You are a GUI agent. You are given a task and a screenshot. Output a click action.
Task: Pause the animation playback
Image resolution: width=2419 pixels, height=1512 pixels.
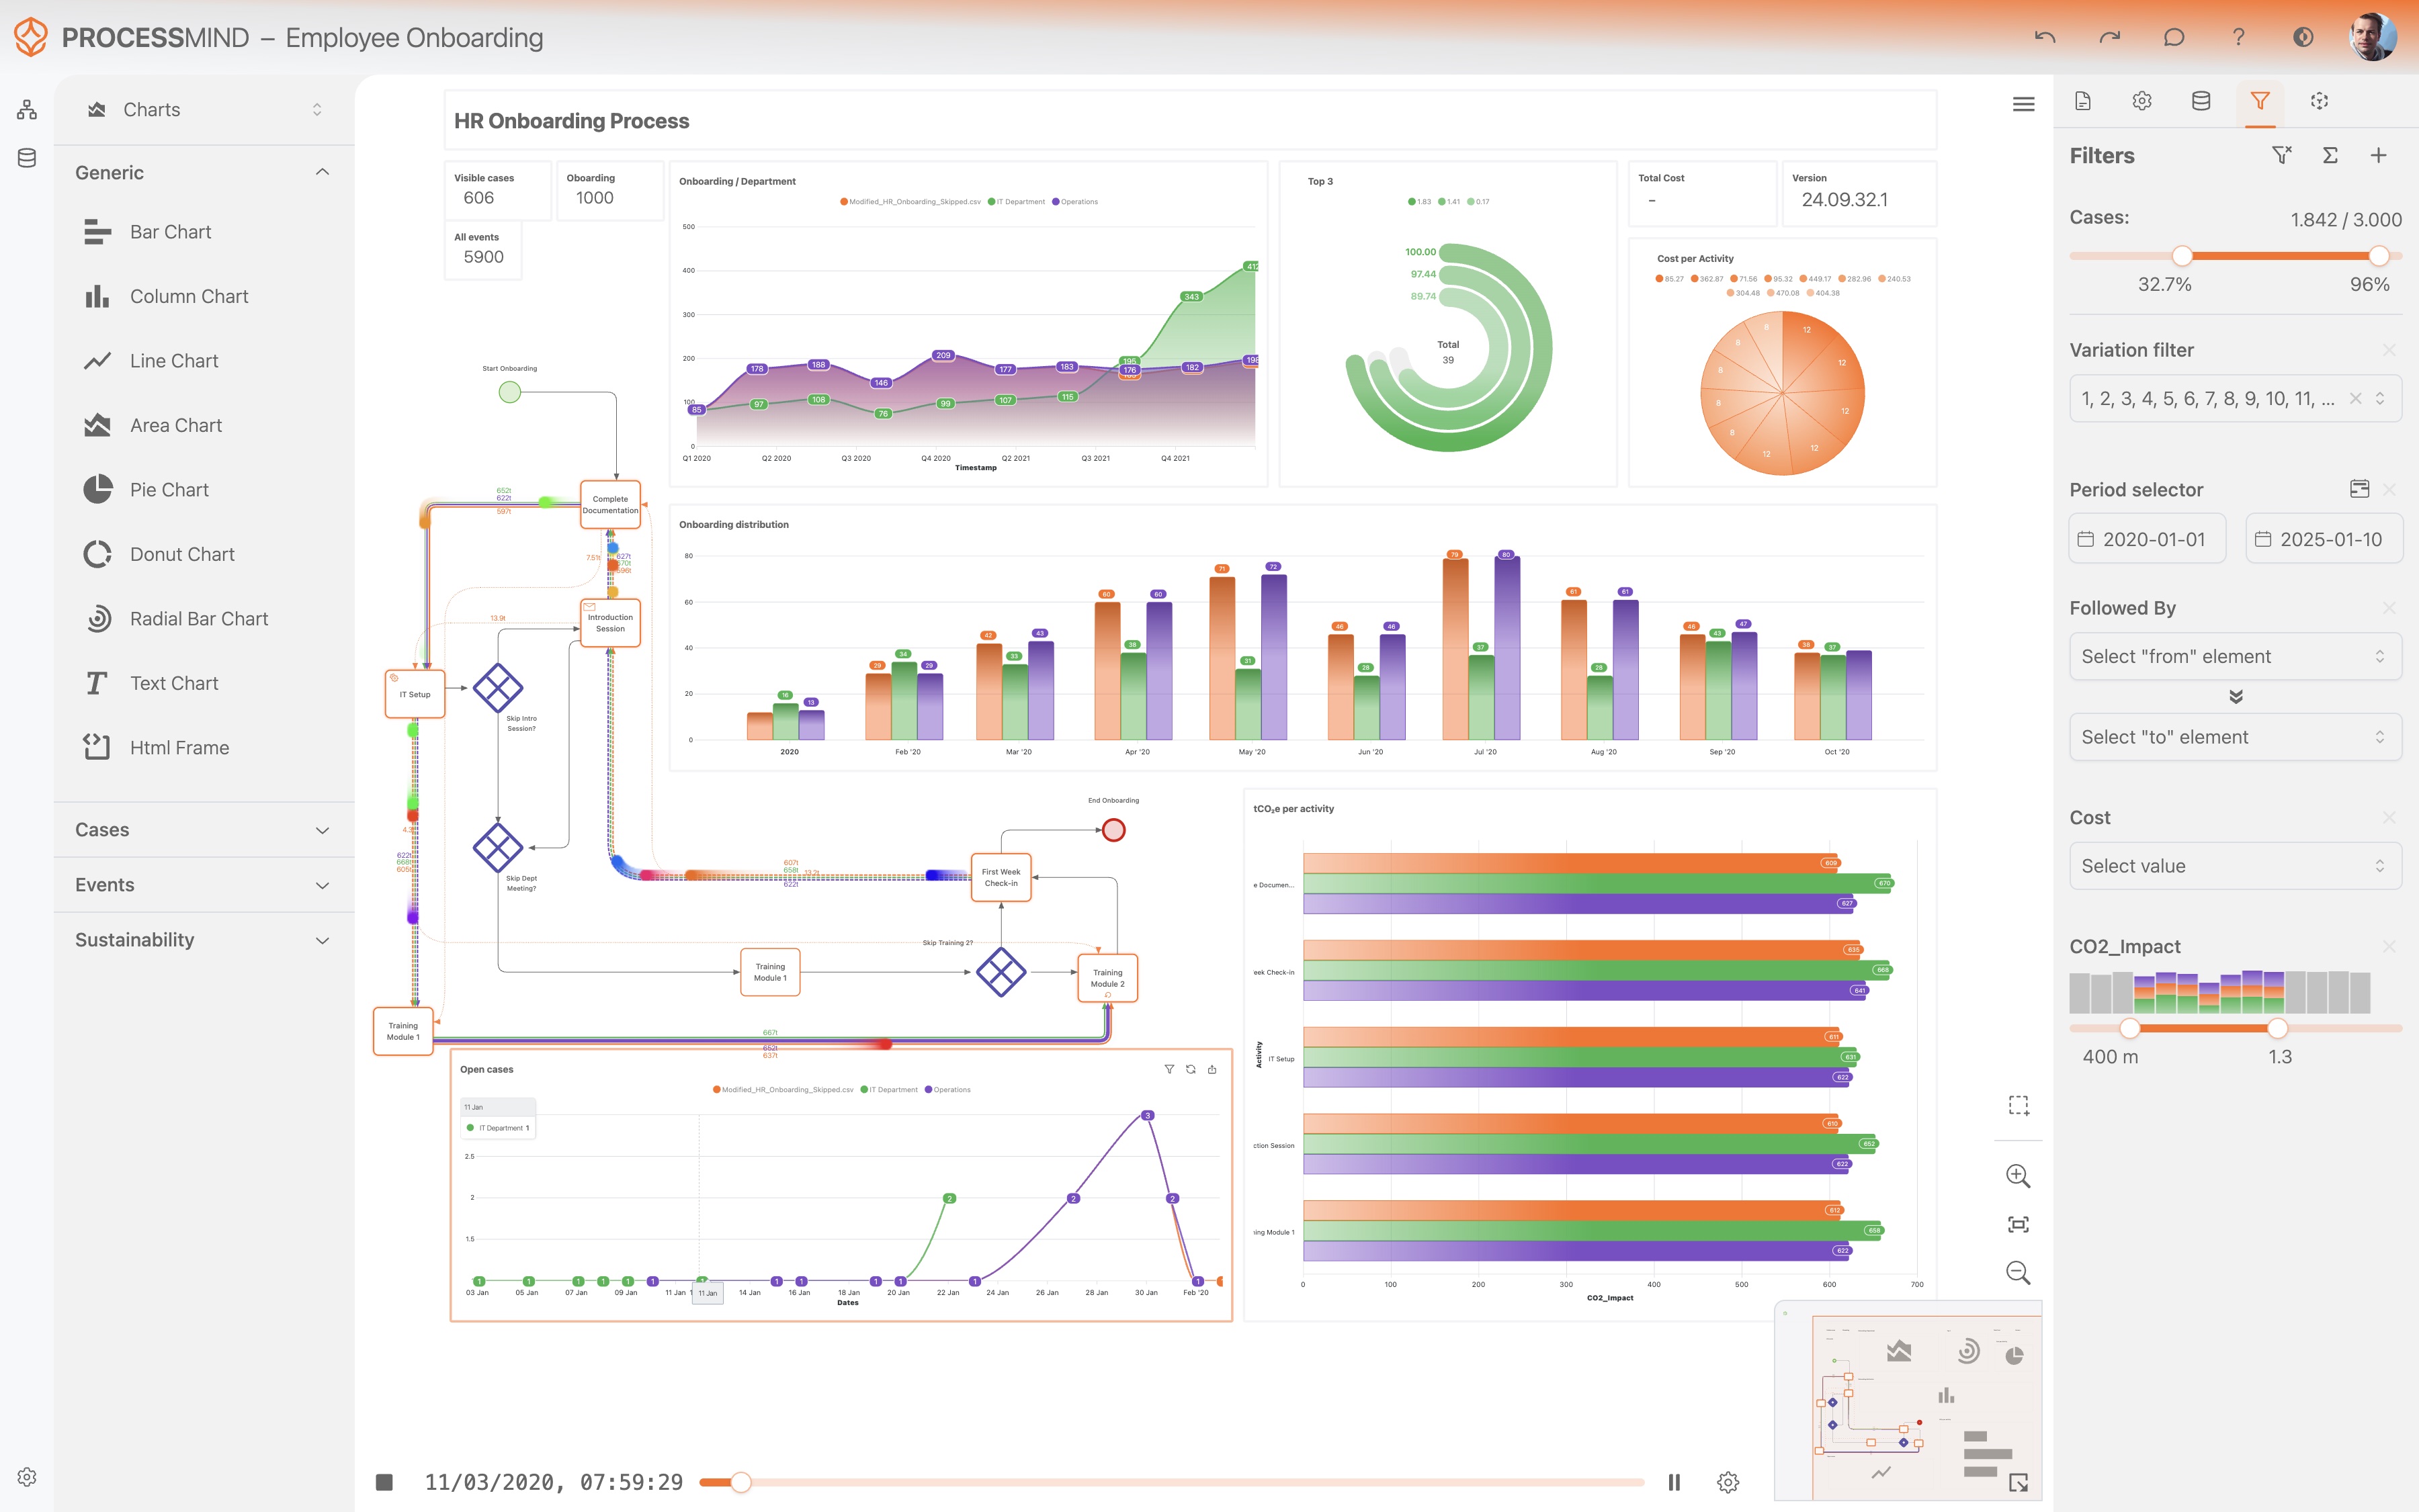click(1674, 1482)
